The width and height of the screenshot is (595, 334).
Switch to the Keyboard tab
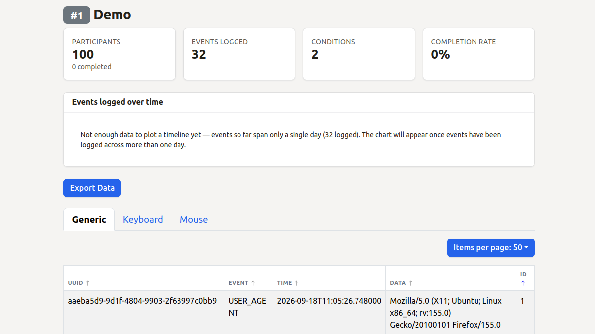(x=143, y=219)
